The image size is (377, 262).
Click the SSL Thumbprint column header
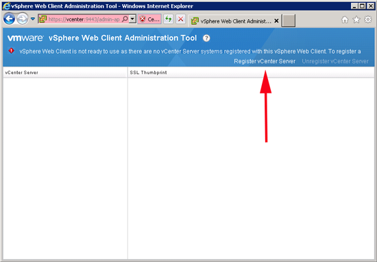point(251,73)
